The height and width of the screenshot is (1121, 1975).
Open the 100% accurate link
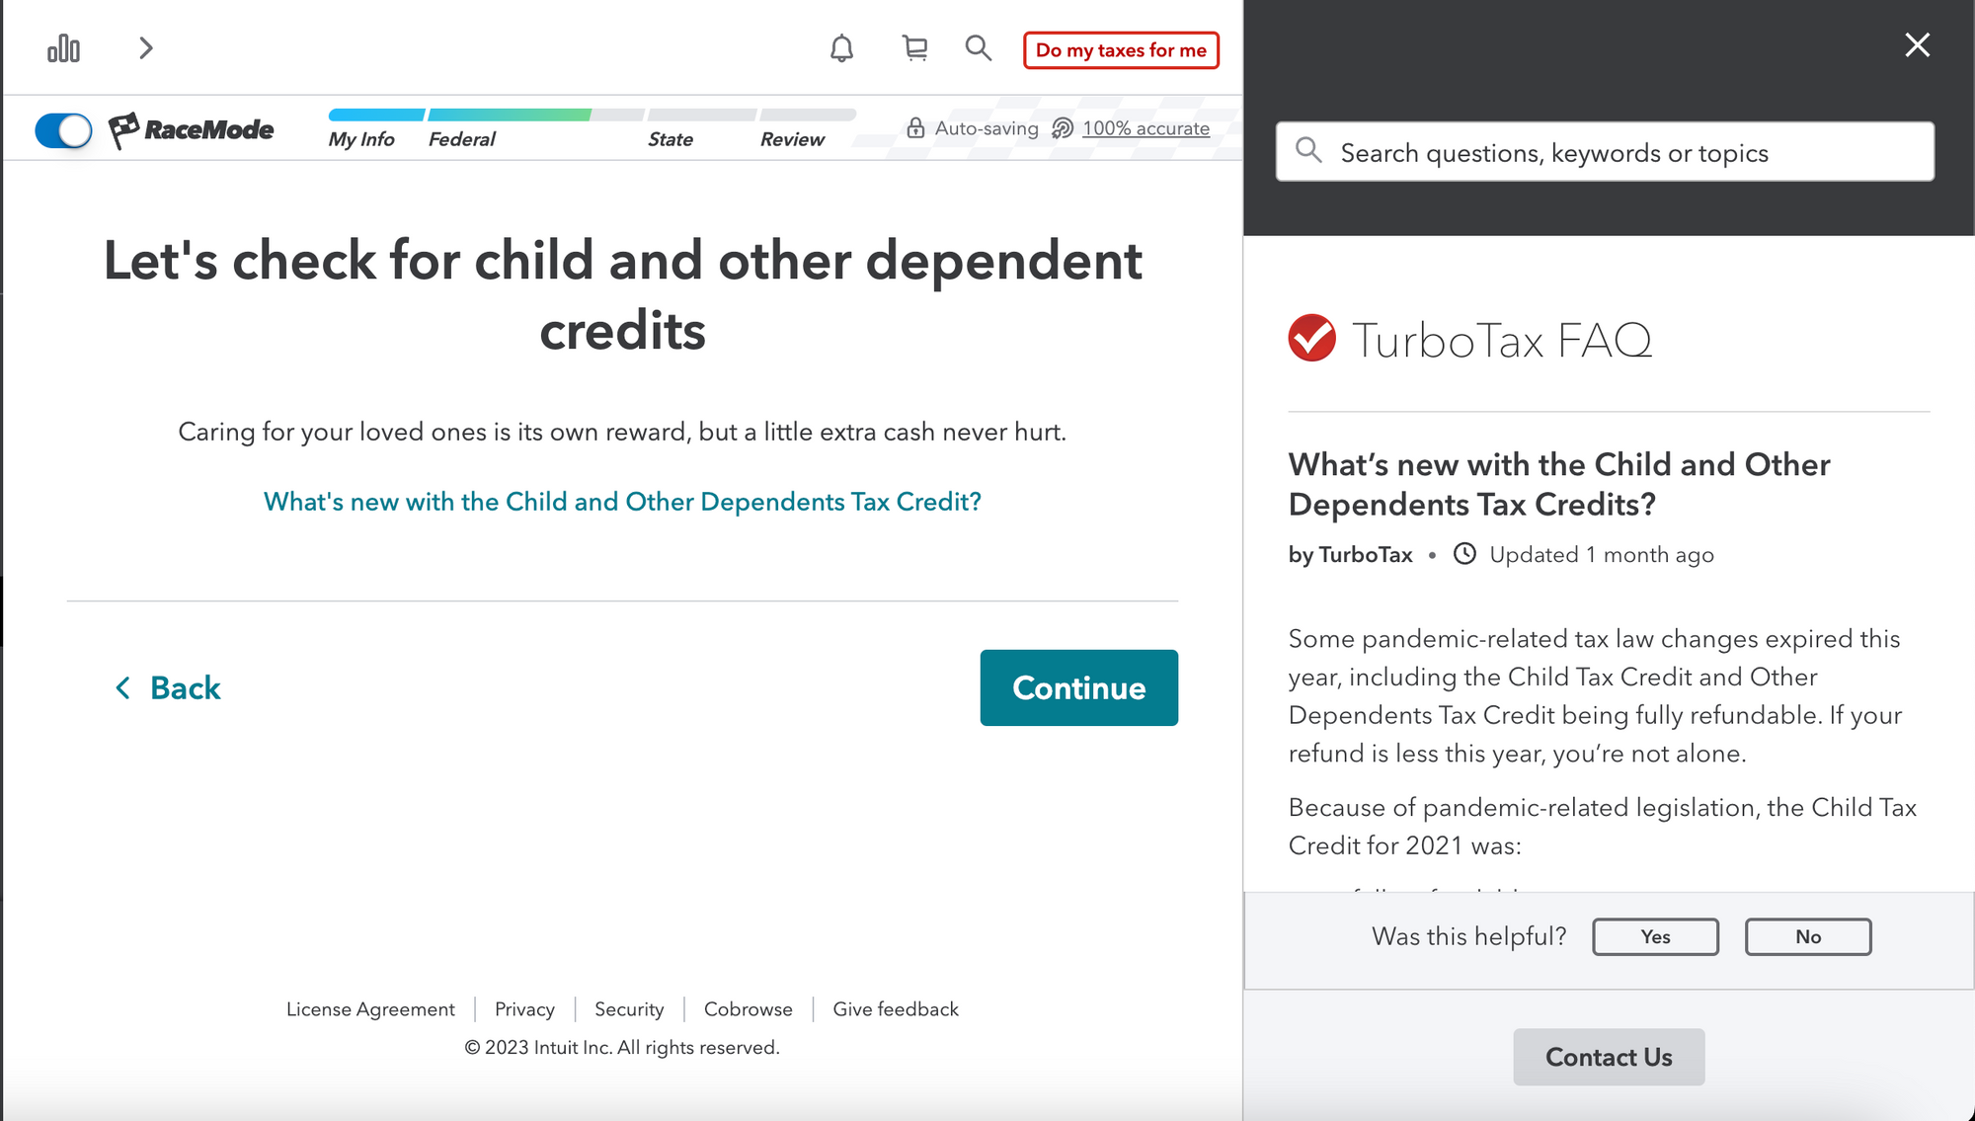coord(1145,128)
